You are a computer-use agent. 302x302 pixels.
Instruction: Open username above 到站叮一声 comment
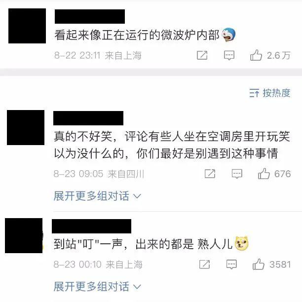pyautogui.click(x=91, y=226)
